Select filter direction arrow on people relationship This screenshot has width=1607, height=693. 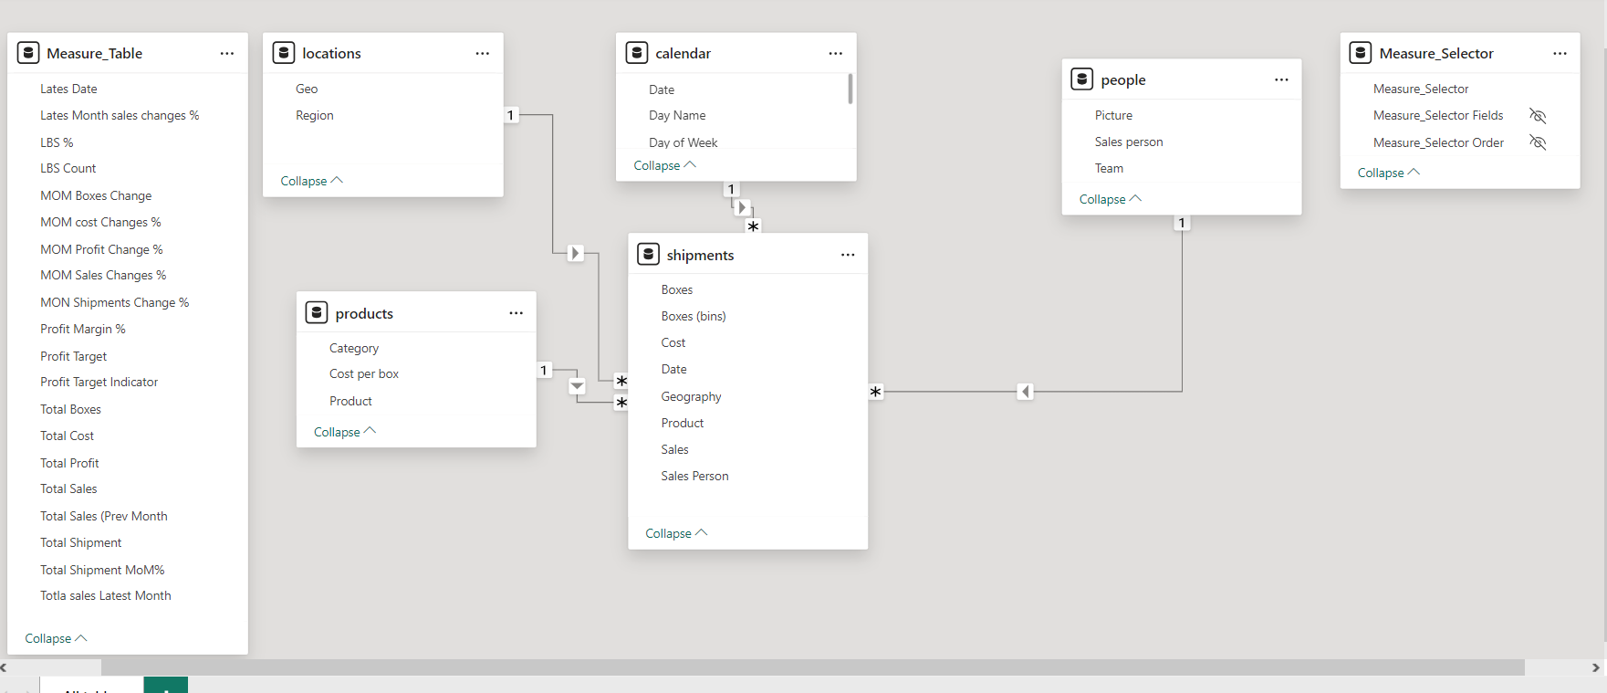pos(1026,392)
